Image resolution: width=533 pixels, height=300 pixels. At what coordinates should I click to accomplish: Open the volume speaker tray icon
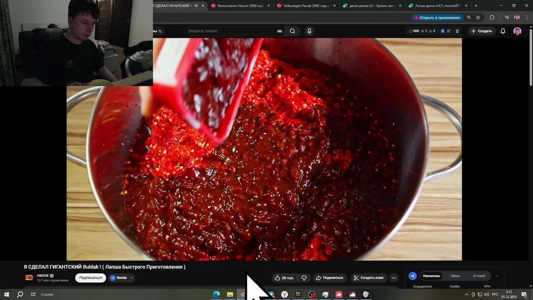[486, 295]
